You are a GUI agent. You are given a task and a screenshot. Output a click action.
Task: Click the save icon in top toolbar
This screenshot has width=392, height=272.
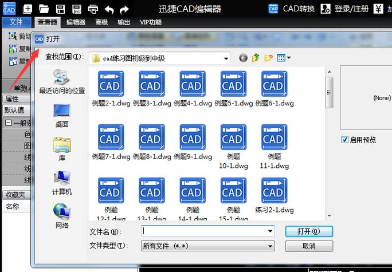60,9
